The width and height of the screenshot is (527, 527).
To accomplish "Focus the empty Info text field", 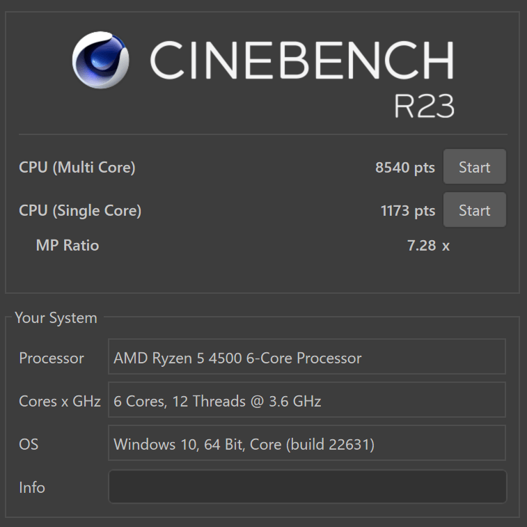I will [308, 487].
